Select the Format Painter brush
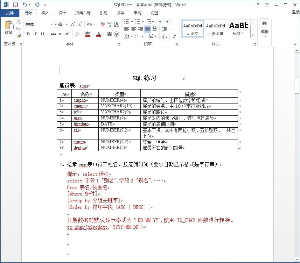 point(19,36)
